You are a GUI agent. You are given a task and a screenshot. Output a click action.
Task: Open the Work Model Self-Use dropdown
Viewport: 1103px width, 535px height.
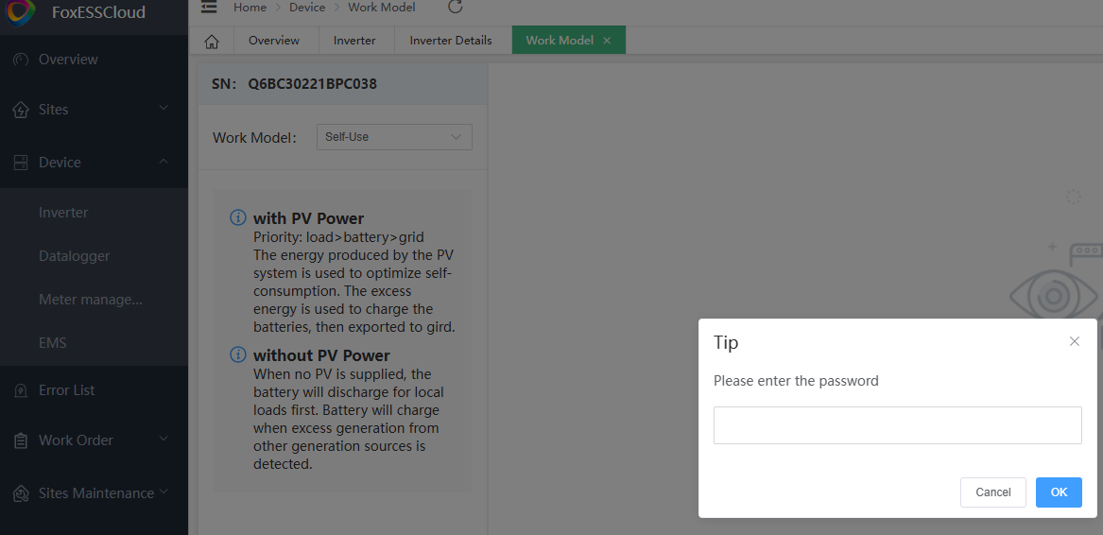[393, 137]
